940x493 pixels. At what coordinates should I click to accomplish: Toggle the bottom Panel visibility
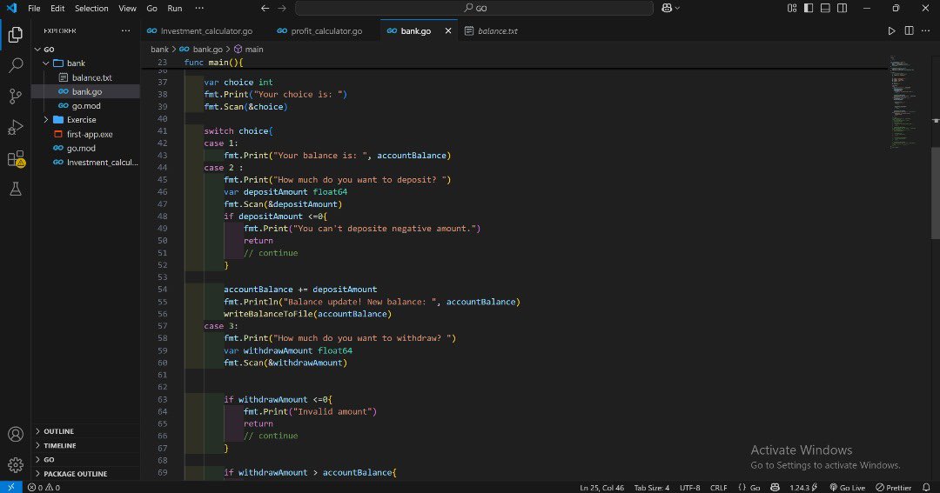point(825,9)
